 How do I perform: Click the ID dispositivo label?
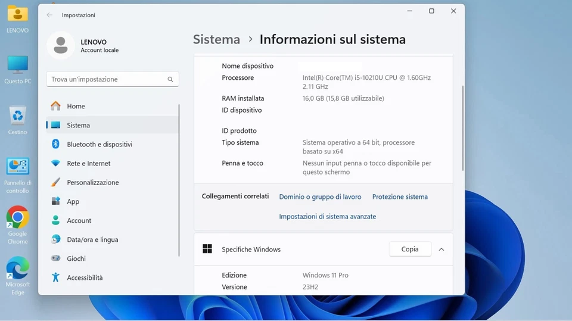pyautogui.click(x=241, y=110)
